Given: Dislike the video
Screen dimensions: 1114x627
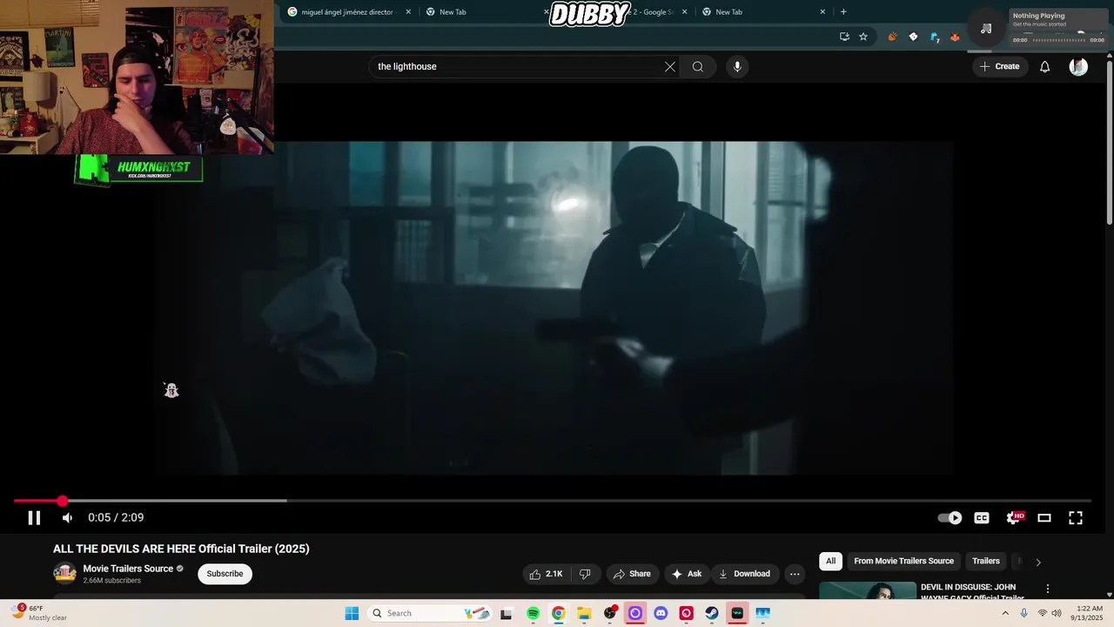Looking at the screenshot, I should pyautogui.click(x=585, y=574).
